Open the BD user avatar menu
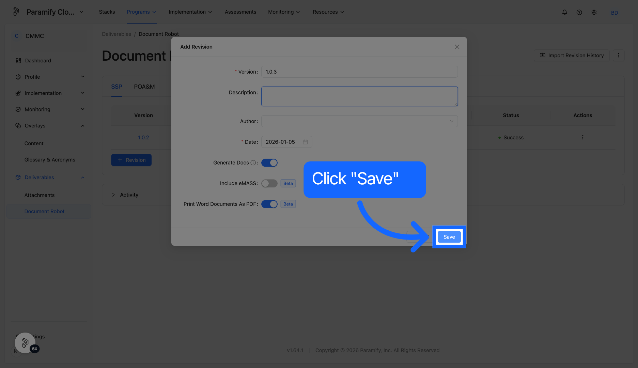This screenshot has width=638, height=368. [614, 13]
